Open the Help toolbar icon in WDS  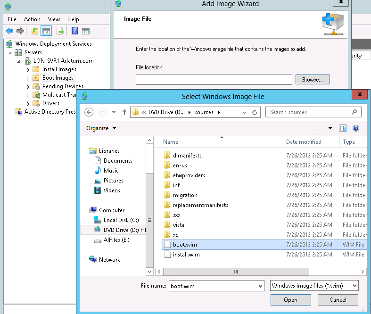pos(74,31)
